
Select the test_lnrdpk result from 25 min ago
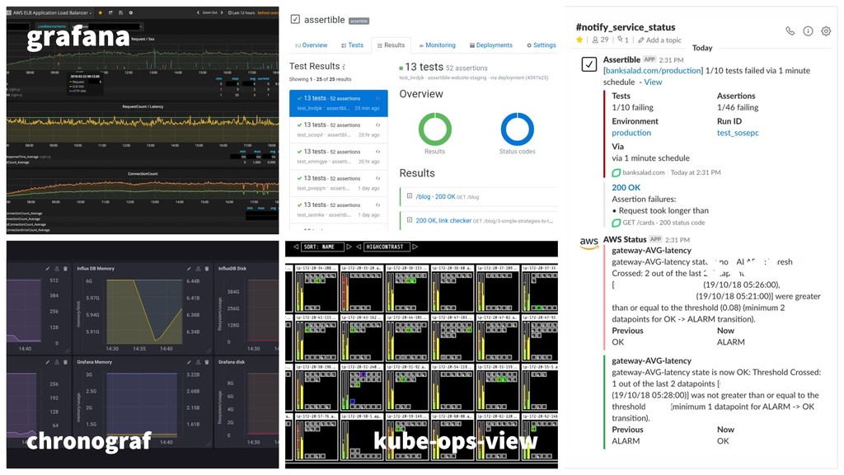[339, 103]
